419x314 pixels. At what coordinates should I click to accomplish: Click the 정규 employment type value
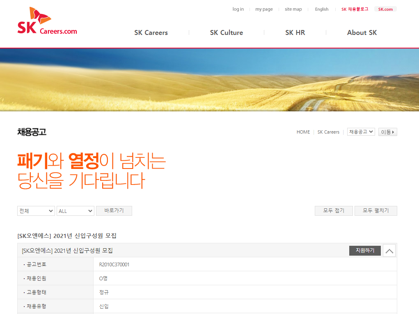(x=104, y=292)
